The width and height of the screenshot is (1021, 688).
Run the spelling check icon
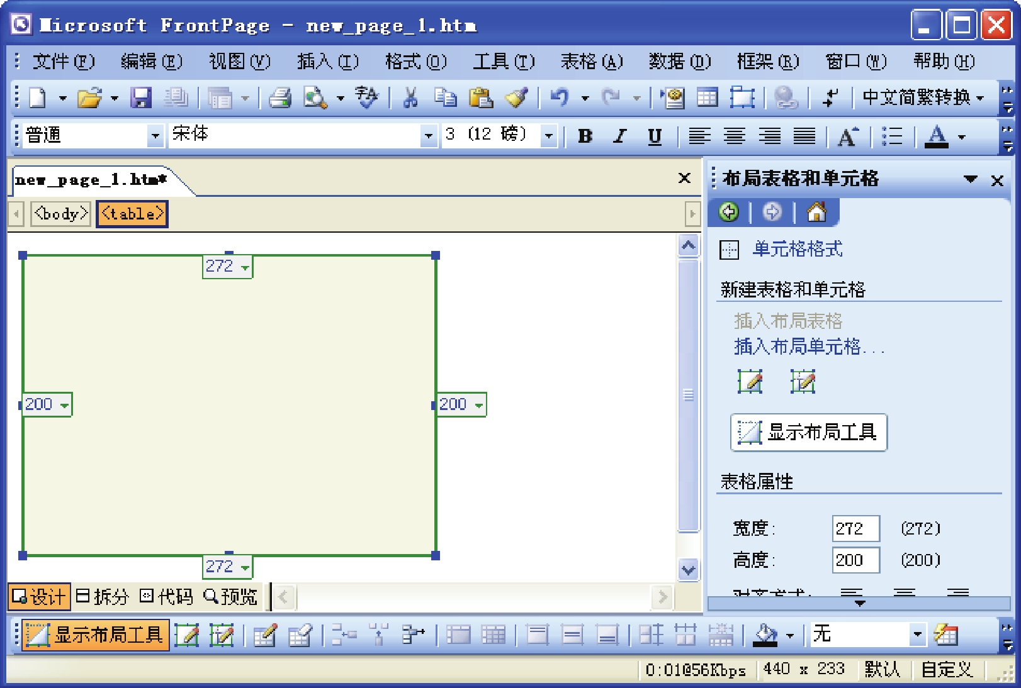(x=366, y=97)
